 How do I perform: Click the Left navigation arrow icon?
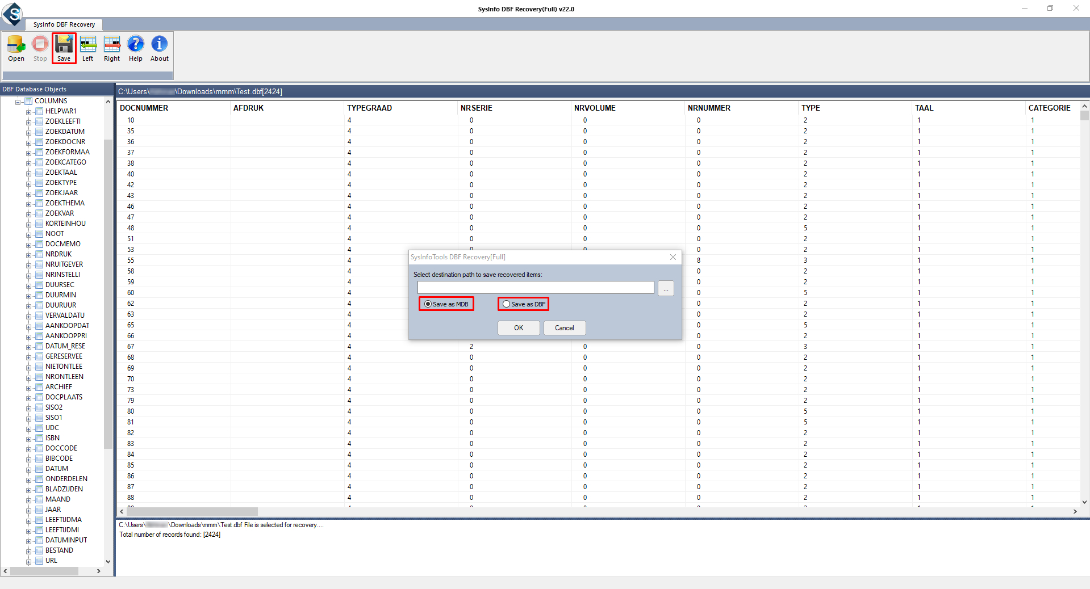tap(88, 48)
